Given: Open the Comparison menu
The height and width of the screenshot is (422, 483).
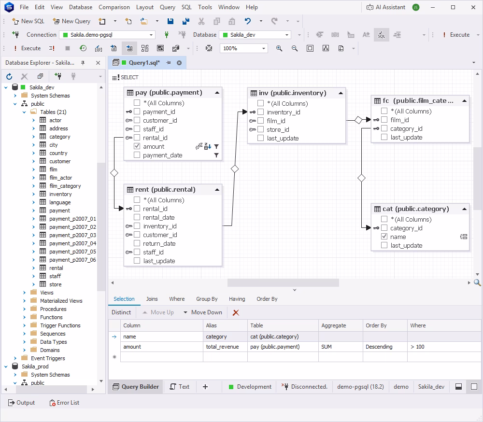Looking at the screenshot, I should pos(114,7).
